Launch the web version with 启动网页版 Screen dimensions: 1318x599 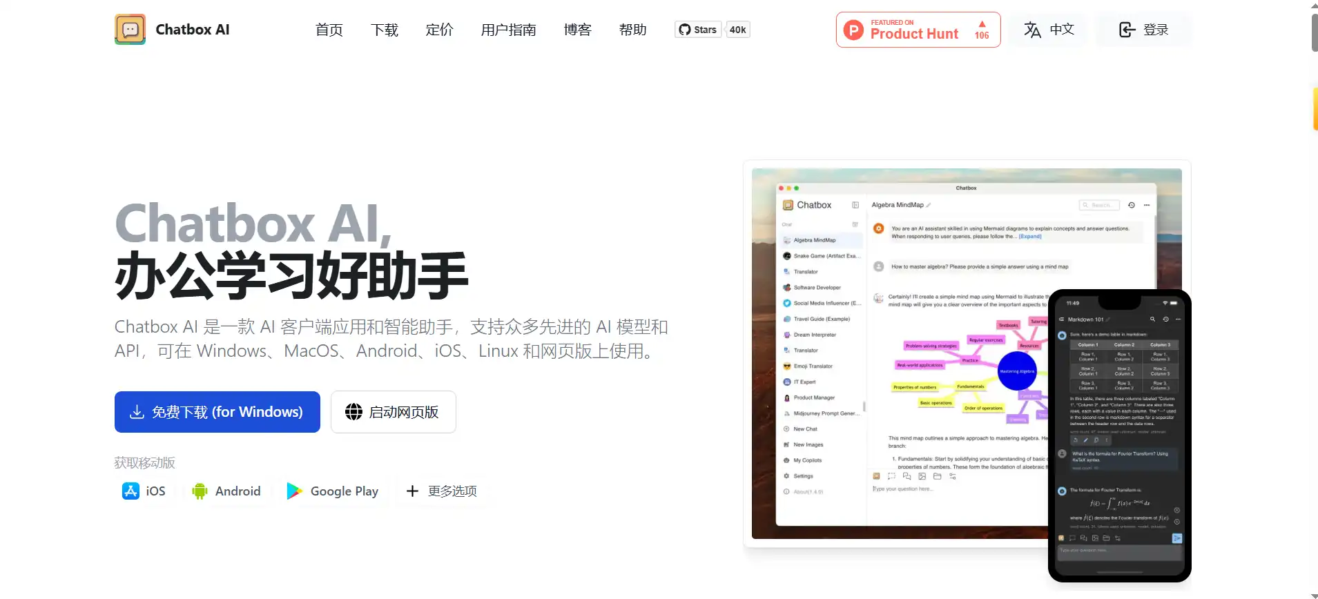(x=394, y=412)
